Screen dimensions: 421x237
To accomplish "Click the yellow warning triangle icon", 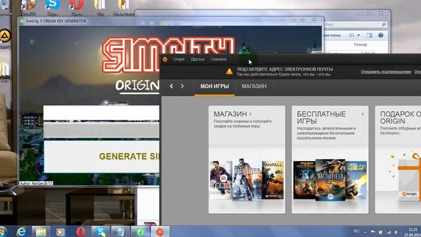I will click(230, 71).
